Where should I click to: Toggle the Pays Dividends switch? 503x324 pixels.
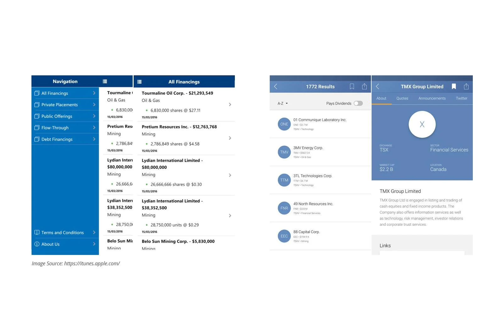pyautogui.click(x=358, y=103)
